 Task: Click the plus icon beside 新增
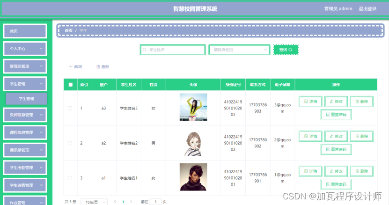(x=71, y=67)
